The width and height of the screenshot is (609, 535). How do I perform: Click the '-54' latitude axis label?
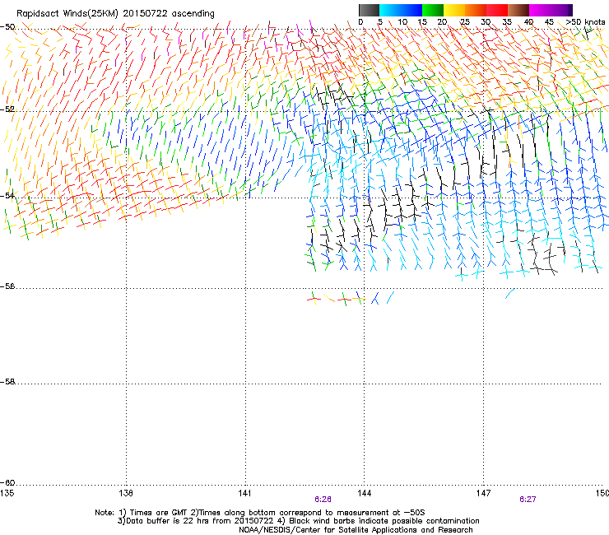(7, 195)
